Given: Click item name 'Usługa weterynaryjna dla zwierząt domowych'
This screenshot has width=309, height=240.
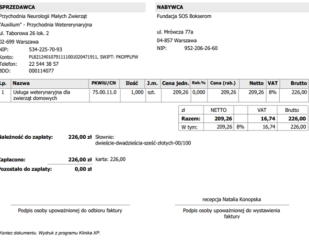Looking at the screenshot, I should tap(42, 95).
